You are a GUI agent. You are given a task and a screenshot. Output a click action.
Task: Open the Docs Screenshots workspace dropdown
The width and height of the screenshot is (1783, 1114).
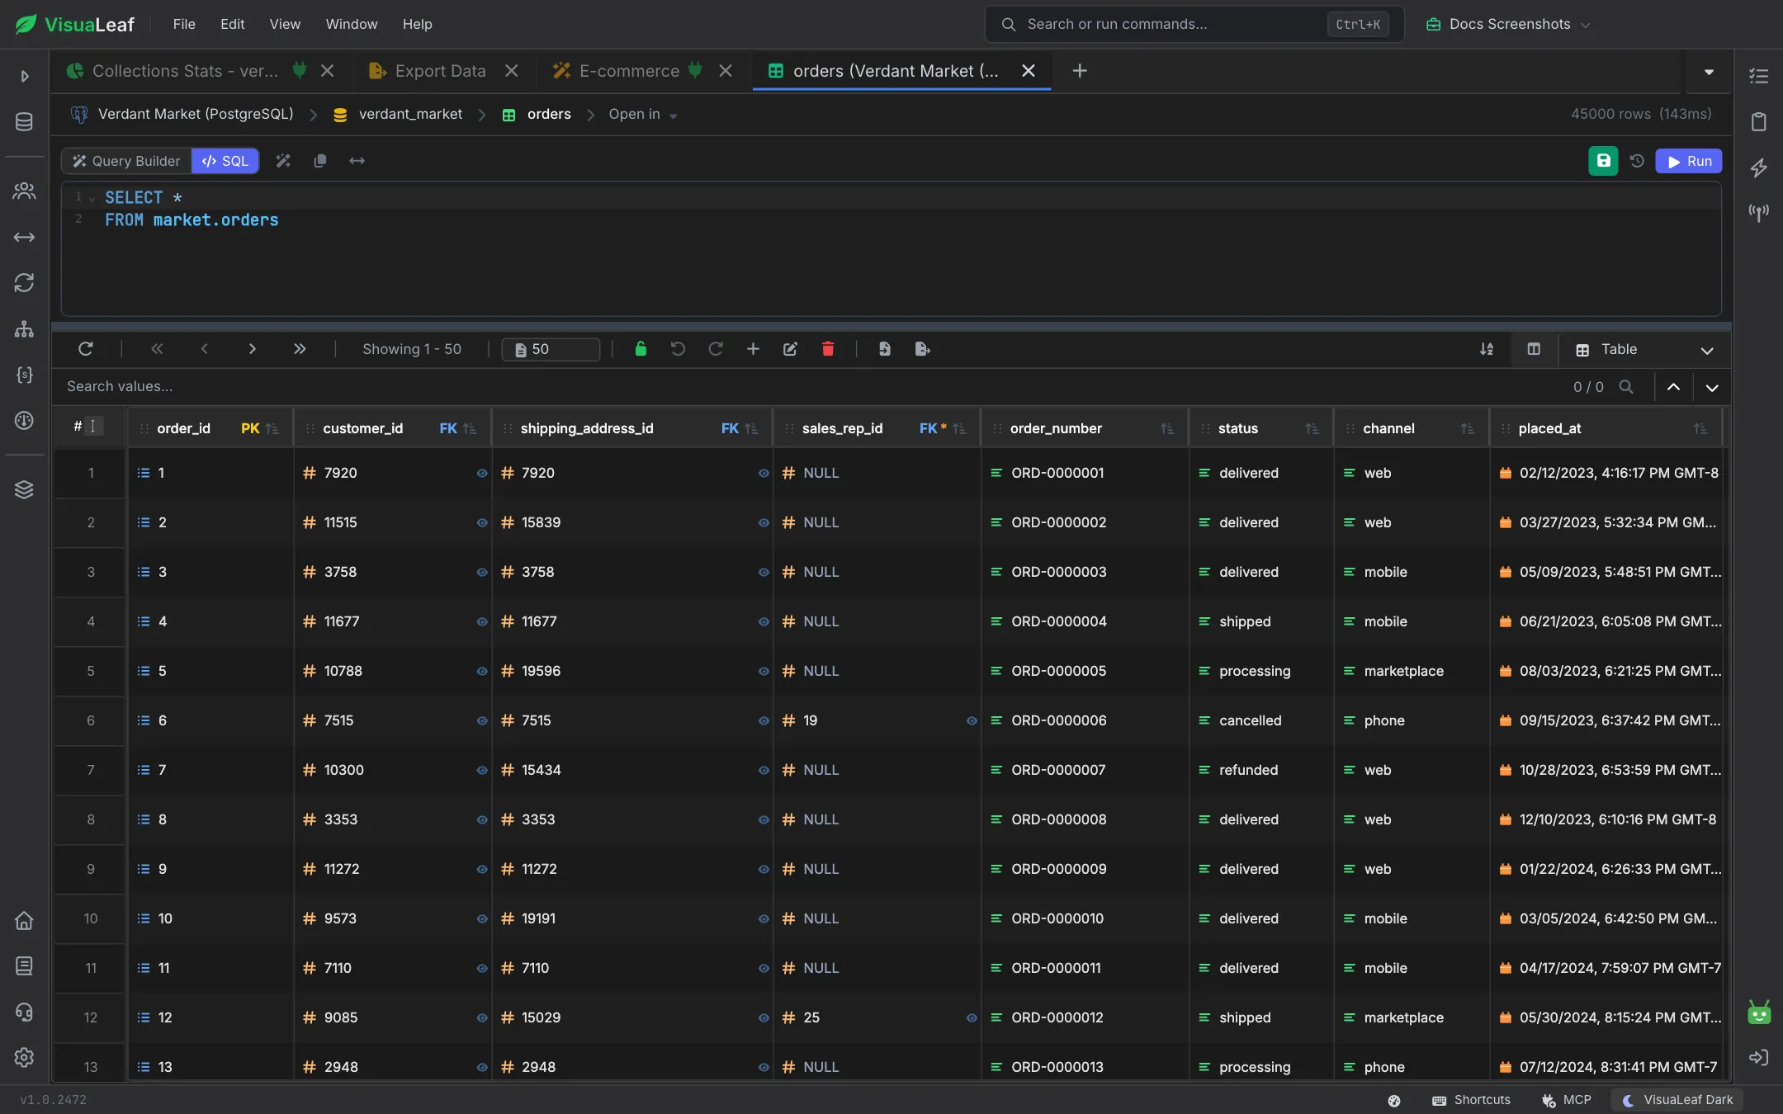tap(1507, 24)
